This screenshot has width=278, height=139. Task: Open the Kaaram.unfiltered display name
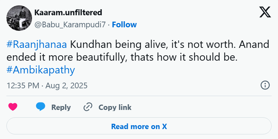pyautogui.click(x=68, y=12)
